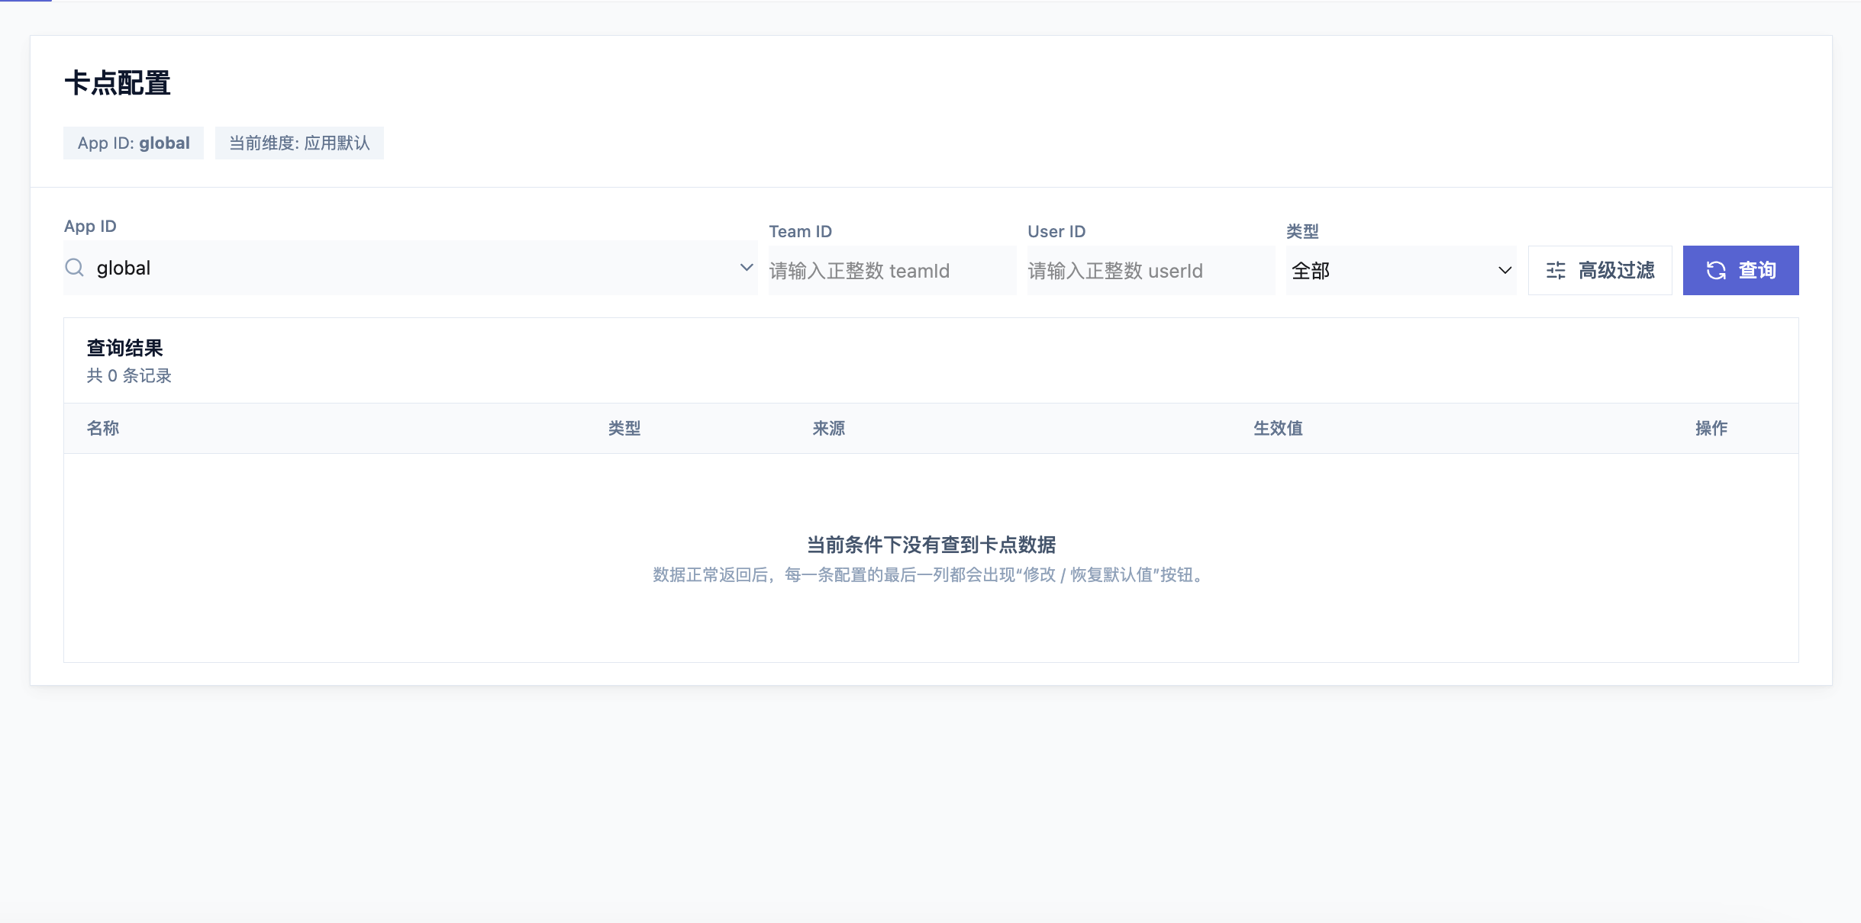The height and width of the screenshot is (923, 1861).
Task: Click the 名称 column header
Action: point(103,429)
